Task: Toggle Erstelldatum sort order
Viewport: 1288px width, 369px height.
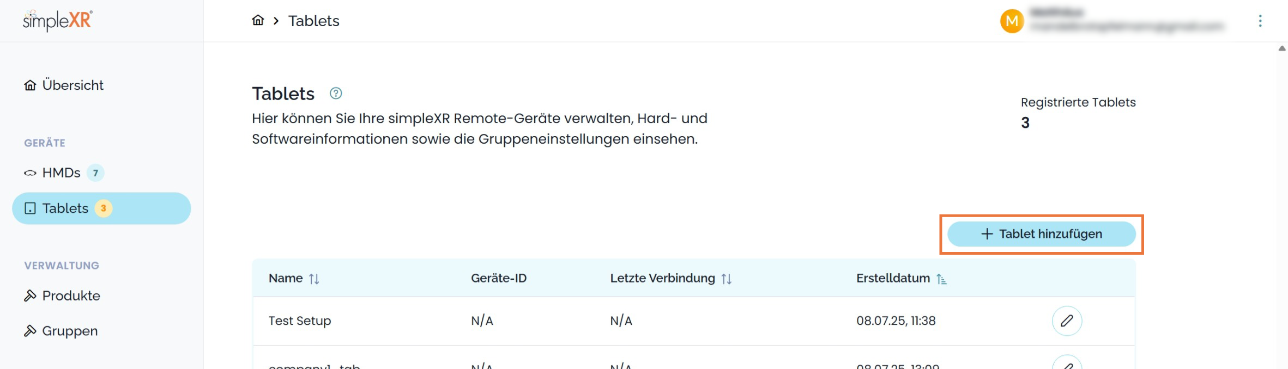Action: (x=941, y=279)
